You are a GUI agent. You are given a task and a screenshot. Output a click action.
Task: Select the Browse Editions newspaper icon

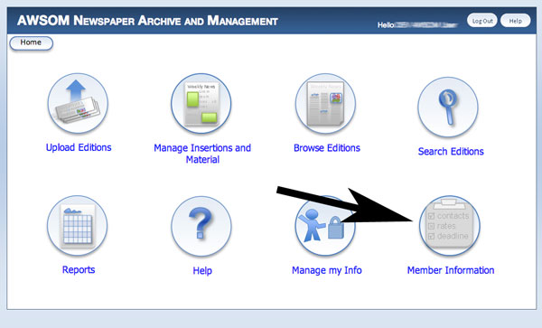pos(325,104)
